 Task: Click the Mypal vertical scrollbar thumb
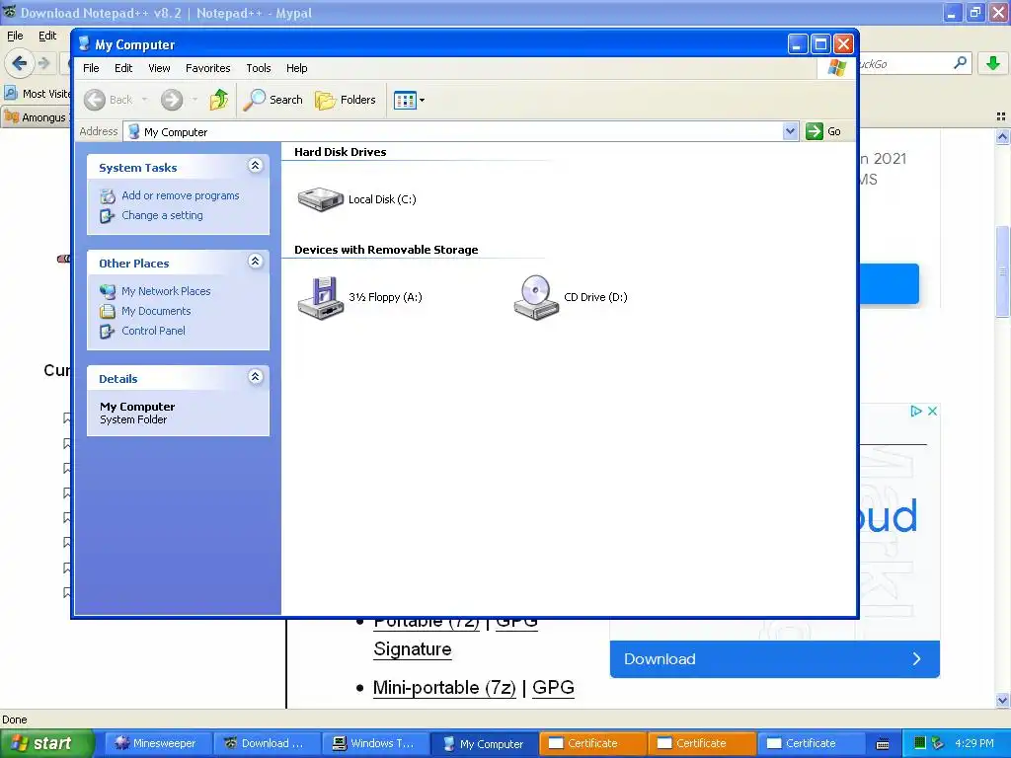pos(1002,271)
